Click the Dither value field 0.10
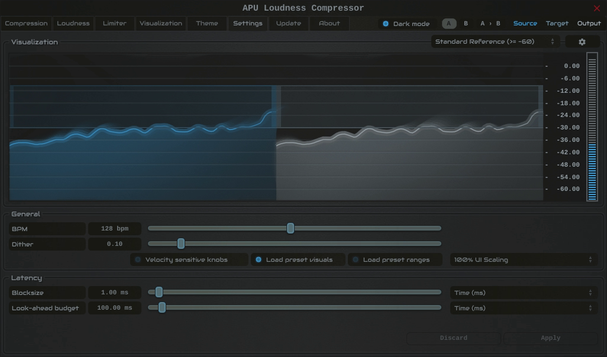 click(115, 244)
